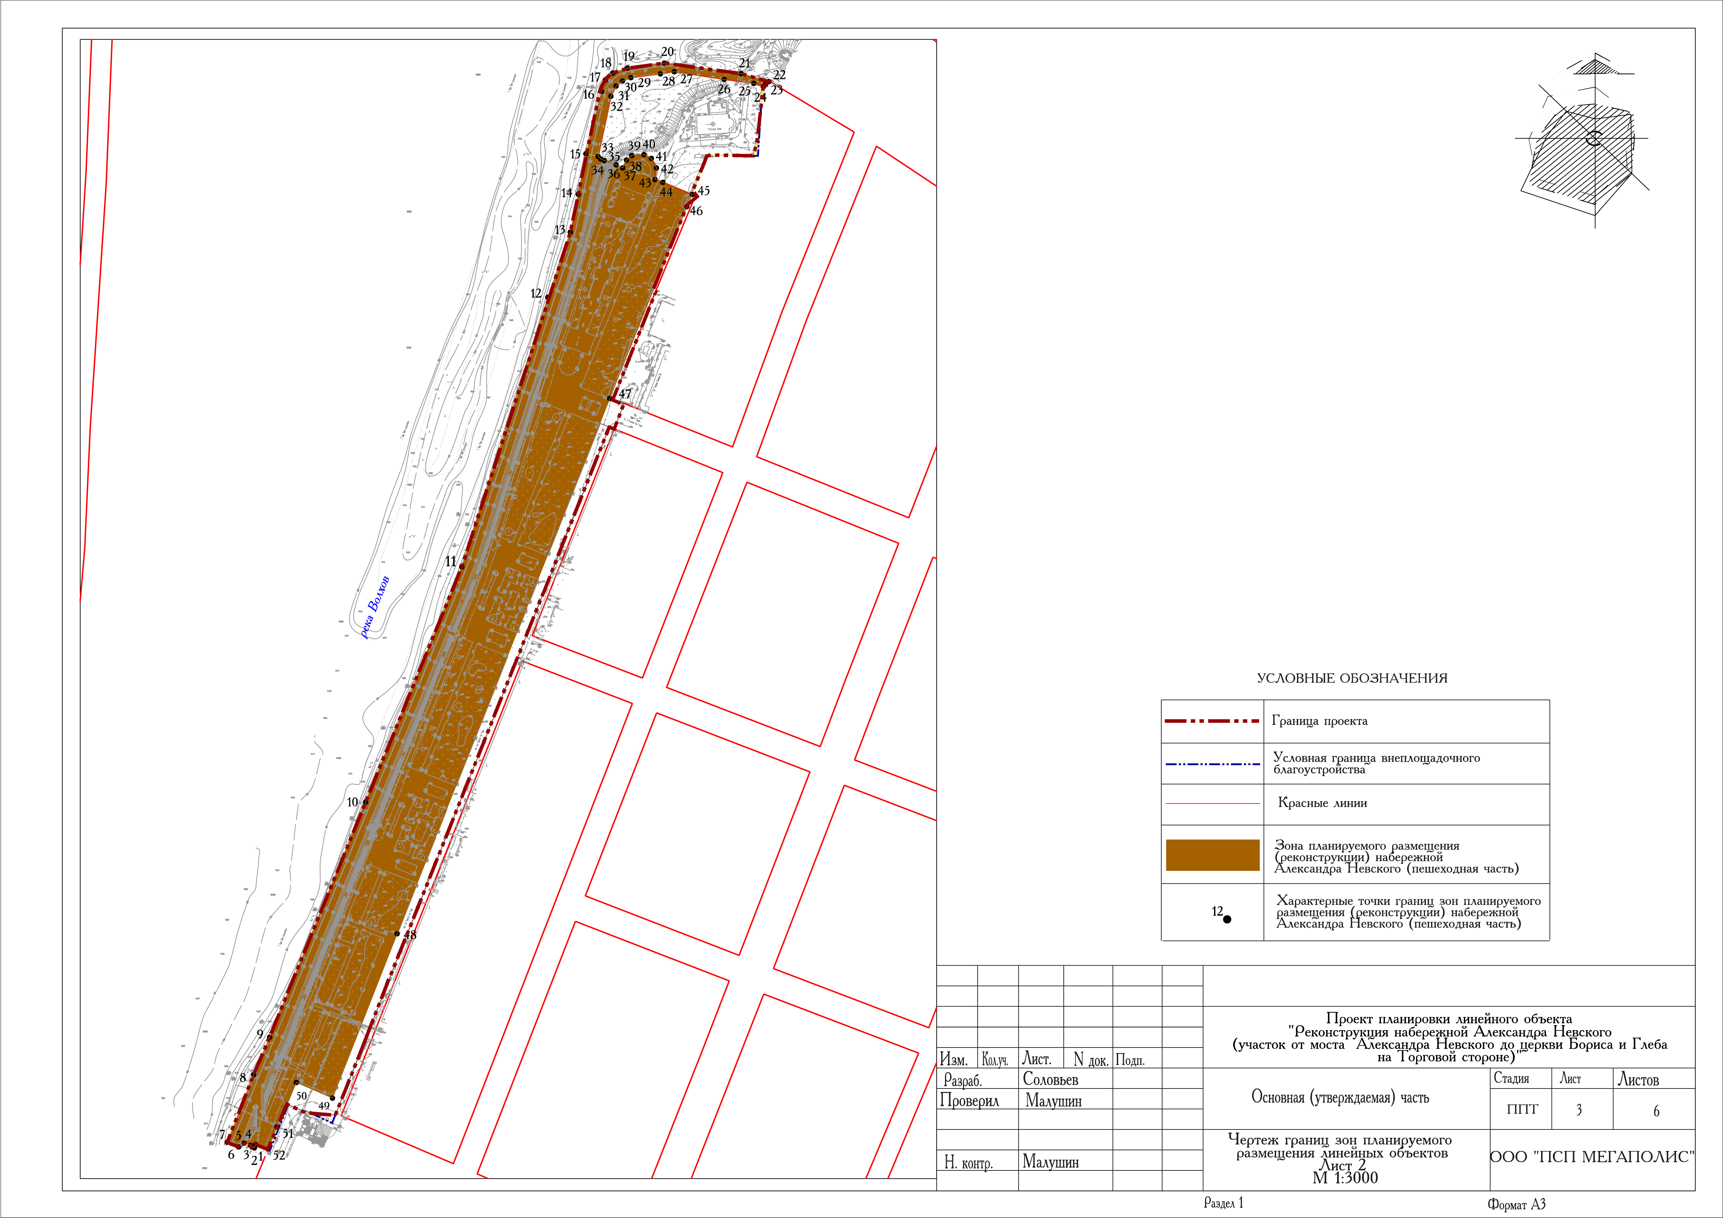Click the 'УСЛОВНЫЕ ОБОЗНАЧЕНИЯ' legend heading
This screenshot has width=1723, height=1218.
[1352, 678]
